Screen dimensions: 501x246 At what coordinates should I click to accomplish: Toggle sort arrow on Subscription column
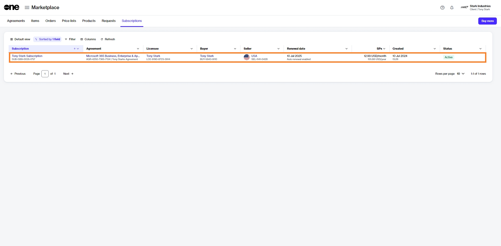tap(75, 49)
